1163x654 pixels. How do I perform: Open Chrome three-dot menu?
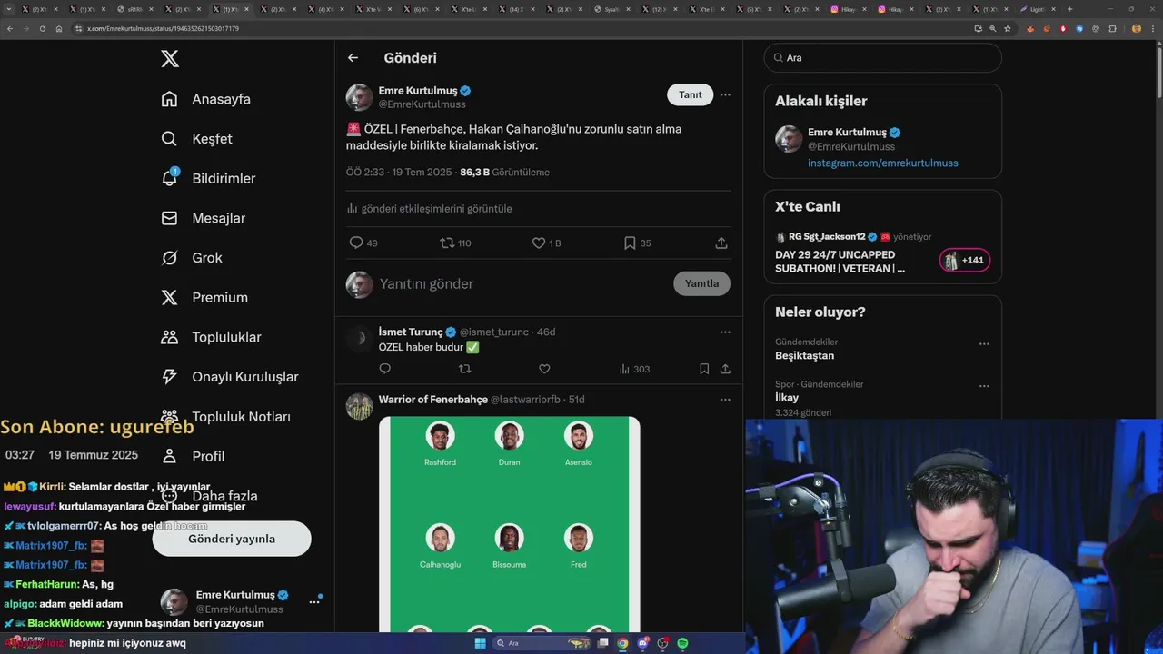click(1153, 28)
